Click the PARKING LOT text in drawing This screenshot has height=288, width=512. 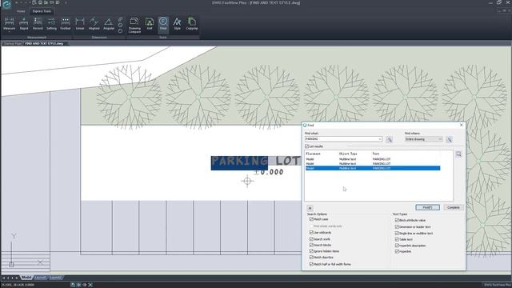tap(256, 161)
